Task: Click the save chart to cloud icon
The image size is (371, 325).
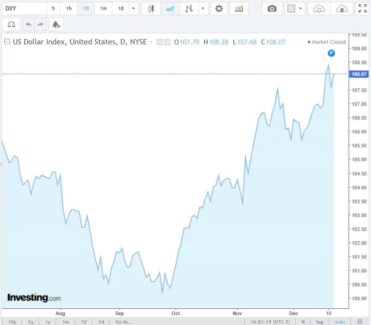Action: [x=341, y=9]
